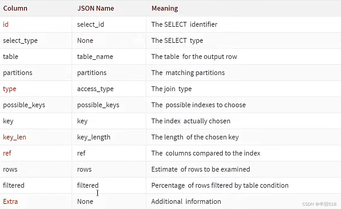The image size is (341, 209).
Task: Click the 'Meaning' table header
Action: 165,8
